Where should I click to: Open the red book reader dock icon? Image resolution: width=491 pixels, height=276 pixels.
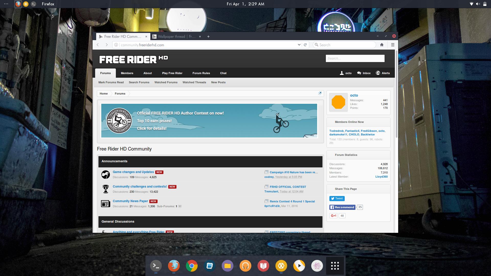click(x=263, y=266)
